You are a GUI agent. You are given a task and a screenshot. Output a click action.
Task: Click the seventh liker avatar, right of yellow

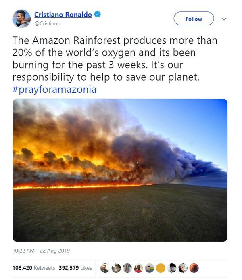point(173,268)
